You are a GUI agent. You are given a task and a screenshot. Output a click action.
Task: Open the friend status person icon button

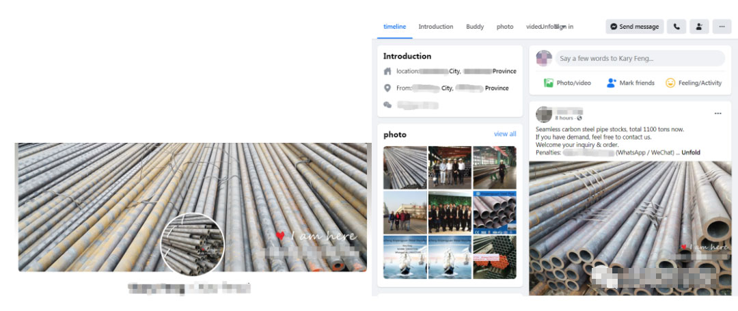click(698, 27)
